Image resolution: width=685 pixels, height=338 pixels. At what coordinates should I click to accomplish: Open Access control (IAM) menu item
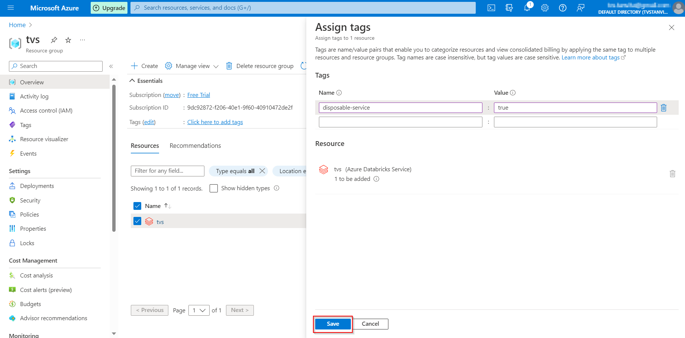pyautogui.click(x=46, y=111)
